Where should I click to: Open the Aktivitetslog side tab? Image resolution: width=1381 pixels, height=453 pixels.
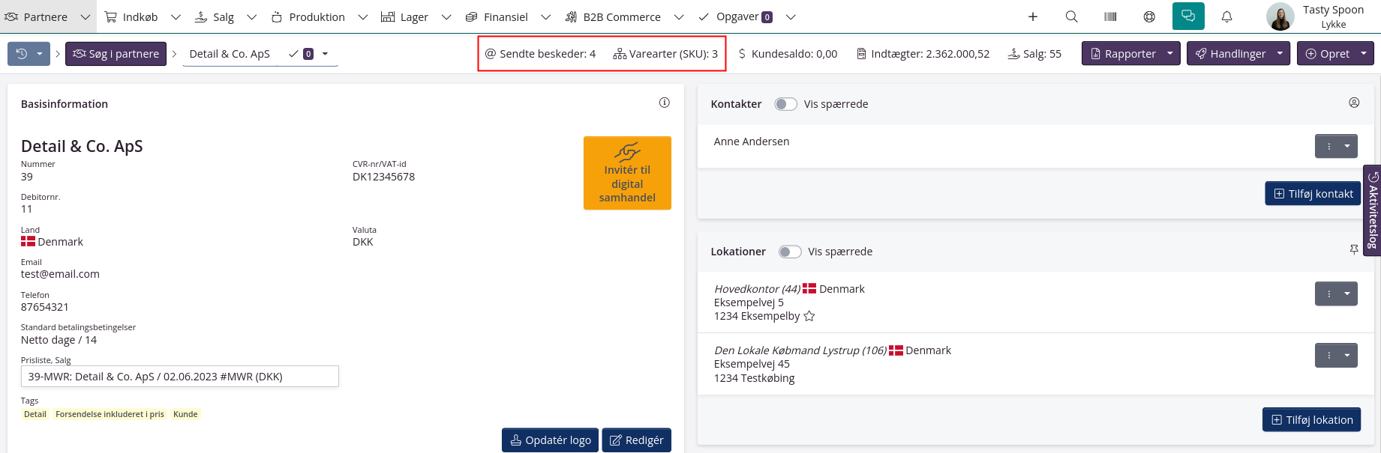click(1372, 210)
